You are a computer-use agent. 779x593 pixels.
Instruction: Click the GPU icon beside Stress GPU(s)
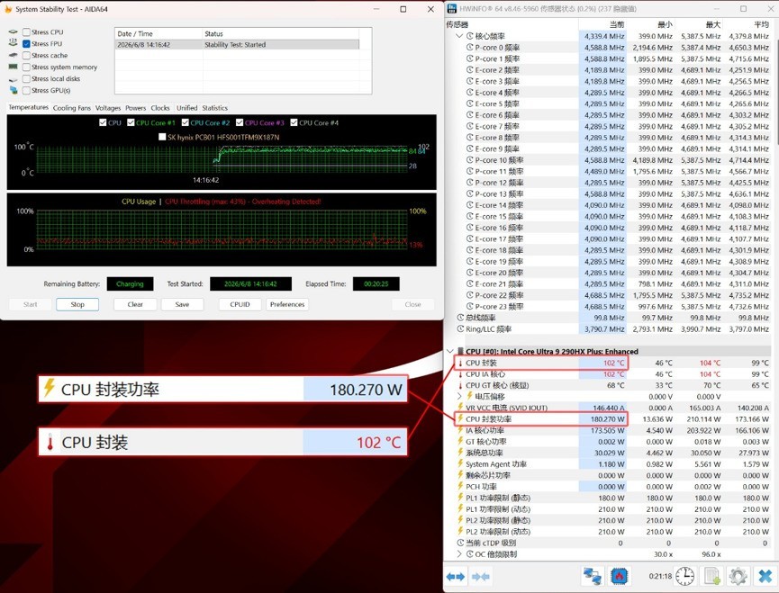13,90
